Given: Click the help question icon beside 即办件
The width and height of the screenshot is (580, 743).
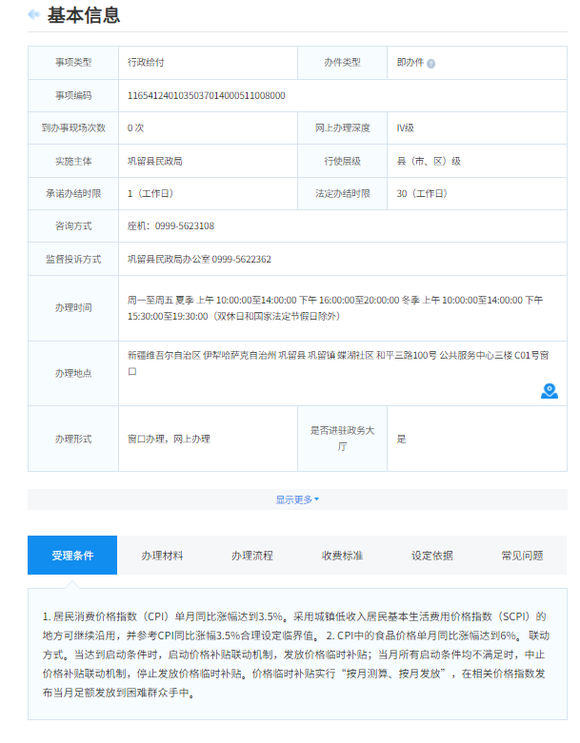Looking at the screenshot, I should tap(430, 64).
